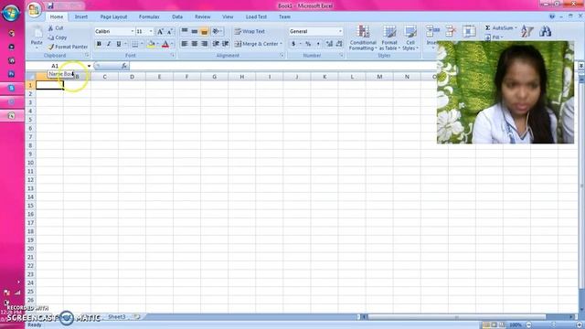
Task: Open the Font Color dropdown arrow
Action: [172, 44]
